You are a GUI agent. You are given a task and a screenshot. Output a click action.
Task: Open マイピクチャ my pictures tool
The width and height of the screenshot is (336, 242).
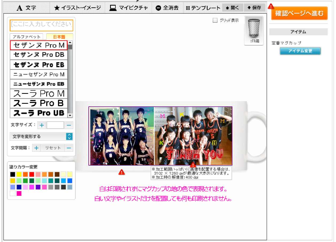pos(129,8)
